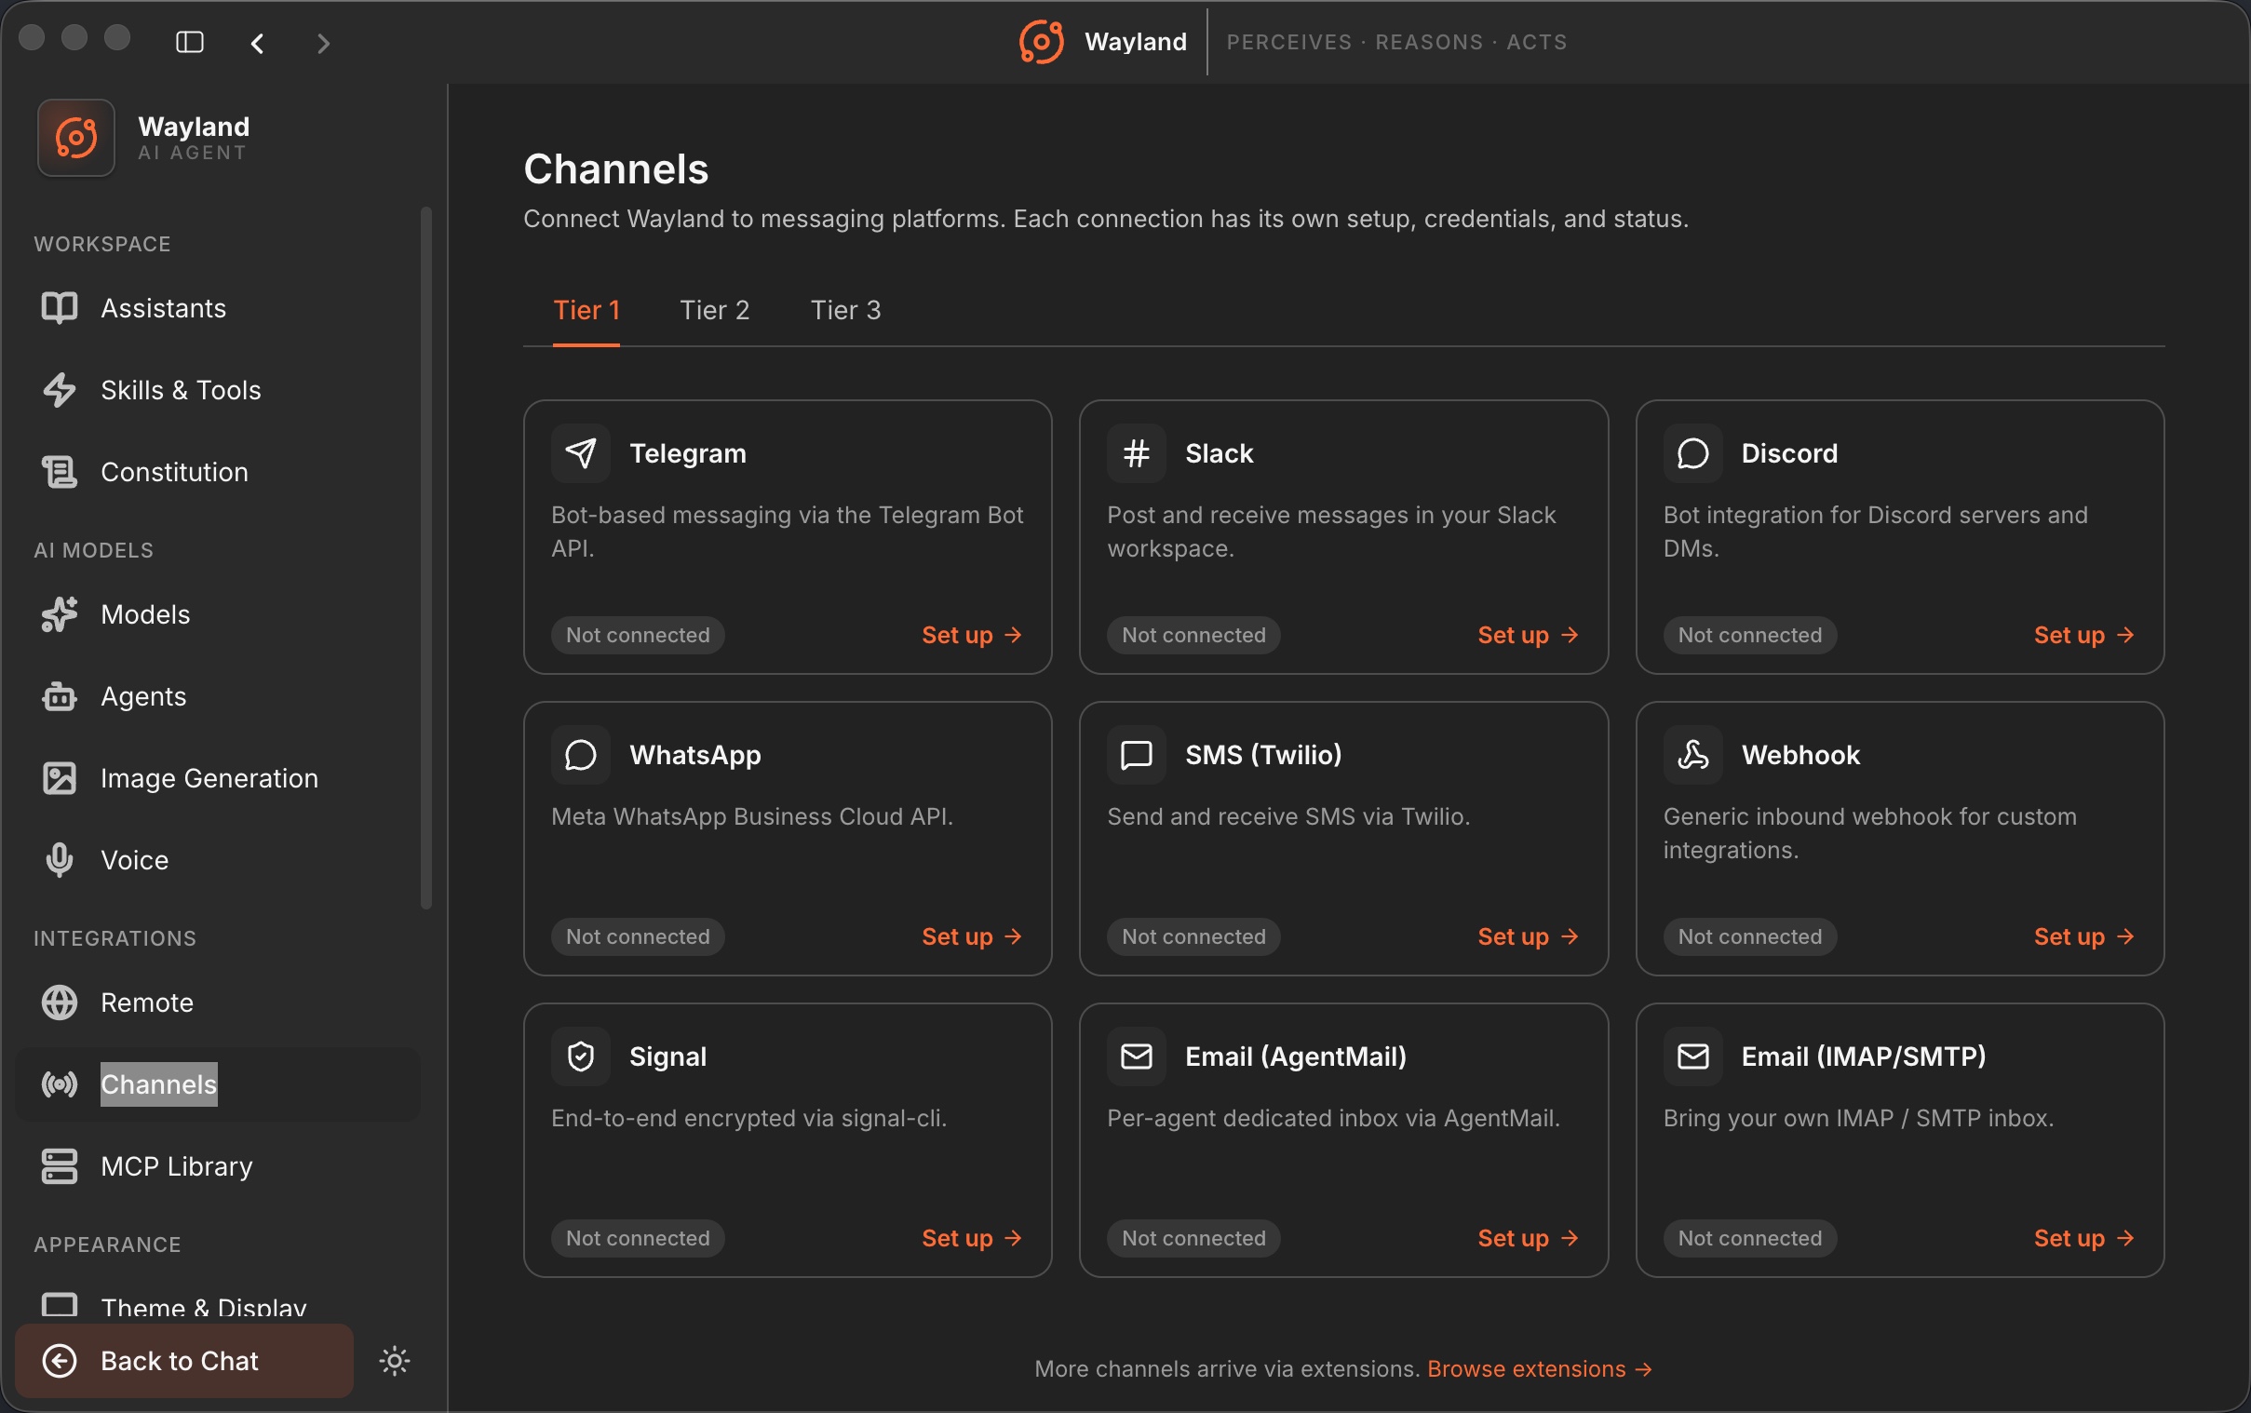Click the sidebar vertical scrollbar
Image resolution: width=2251 pixels, height=1413 pixels.
(x=426, y=557)
